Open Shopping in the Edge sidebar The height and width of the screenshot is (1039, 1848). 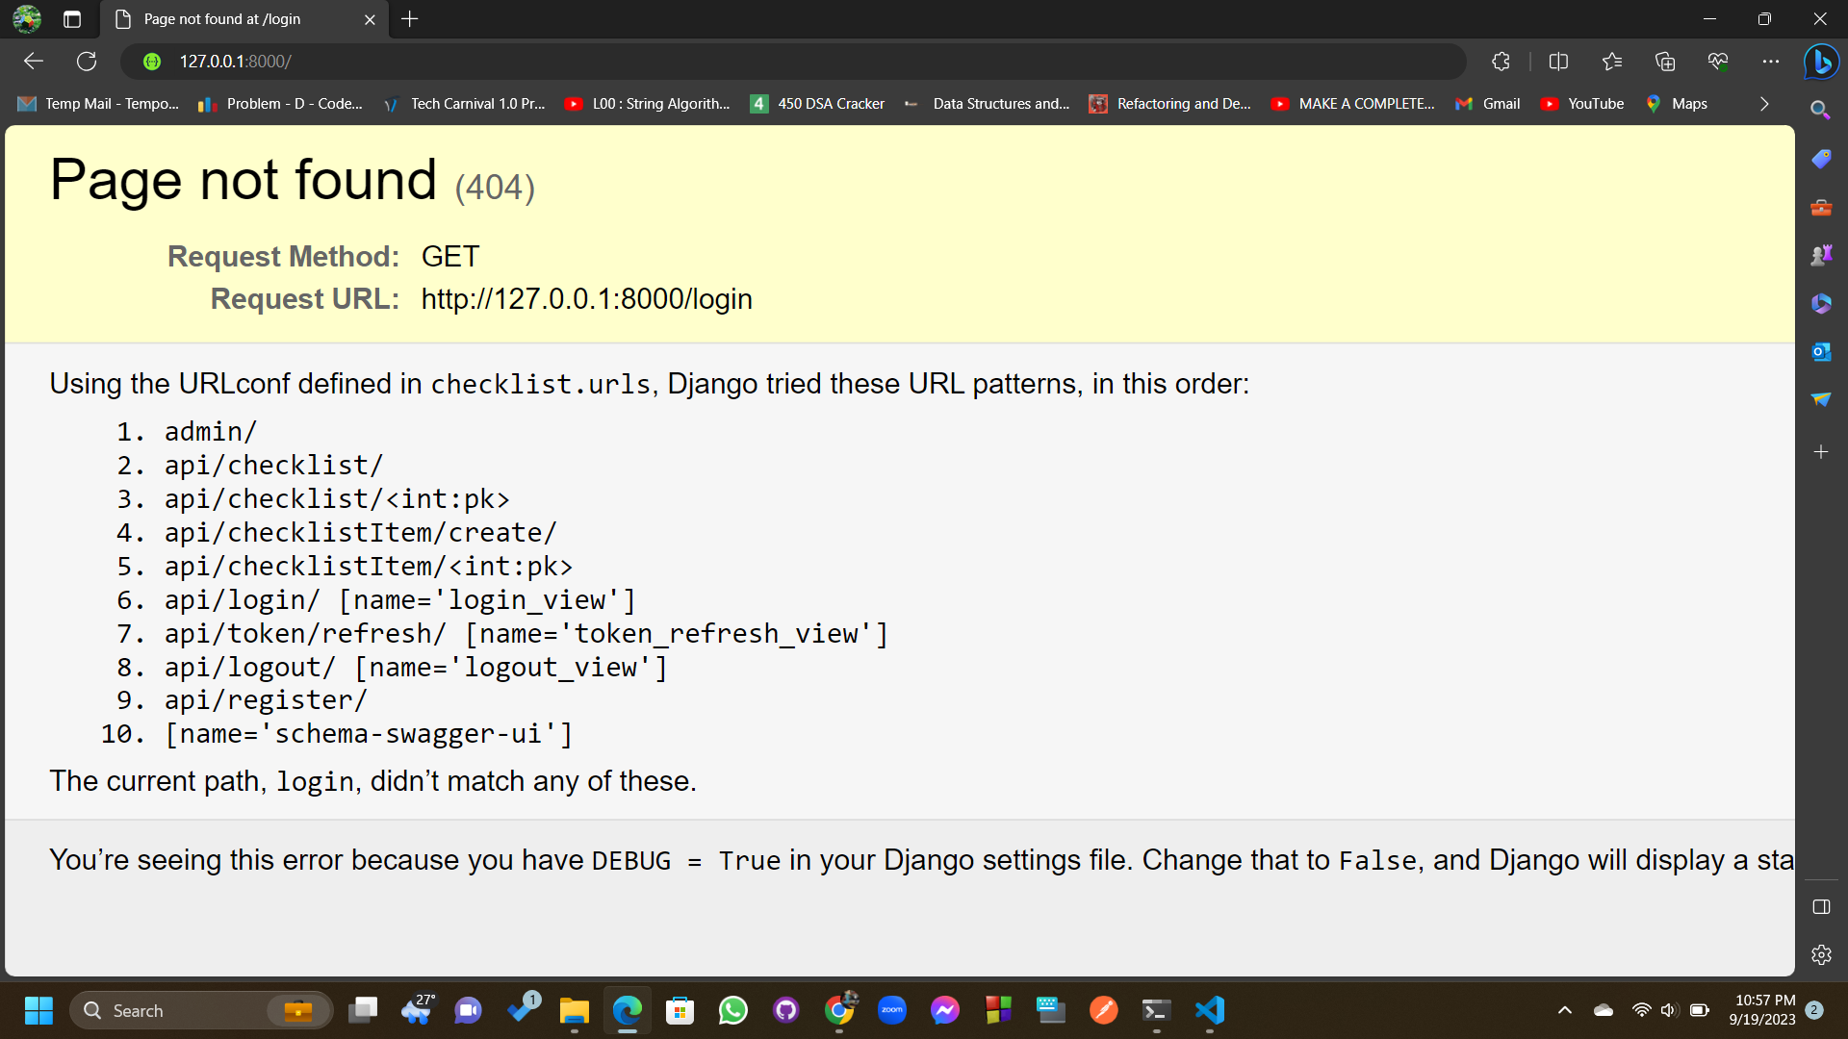1820,158
